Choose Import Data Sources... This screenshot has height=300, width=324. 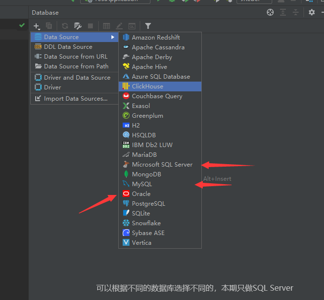click(x=74, y=99)
